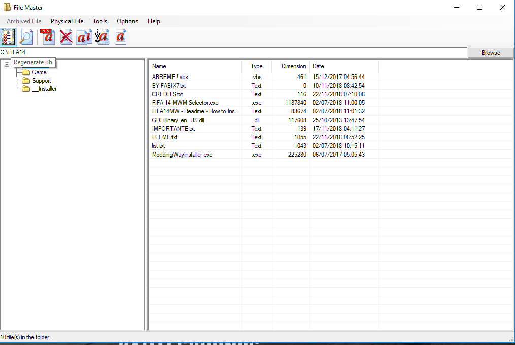
Task: Select the Support folder label
Action: [x=42, y=81]
